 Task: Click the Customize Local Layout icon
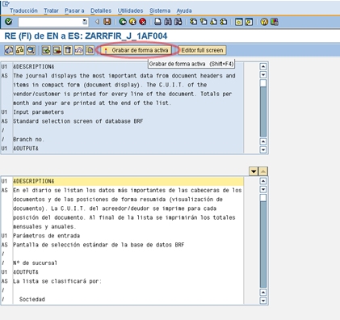tap(274, 22)
